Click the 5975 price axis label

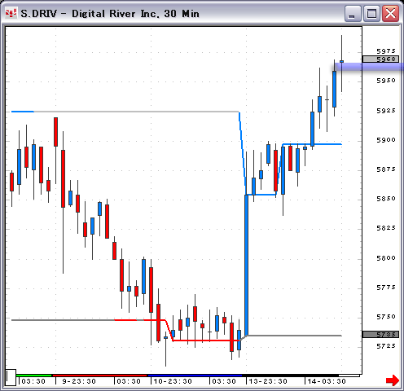point(386,51)
